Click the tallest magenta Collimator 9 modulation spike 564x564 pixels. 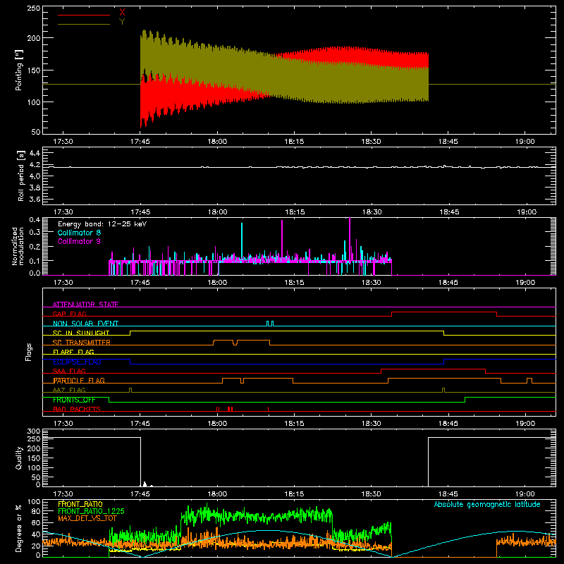point(350,239)
